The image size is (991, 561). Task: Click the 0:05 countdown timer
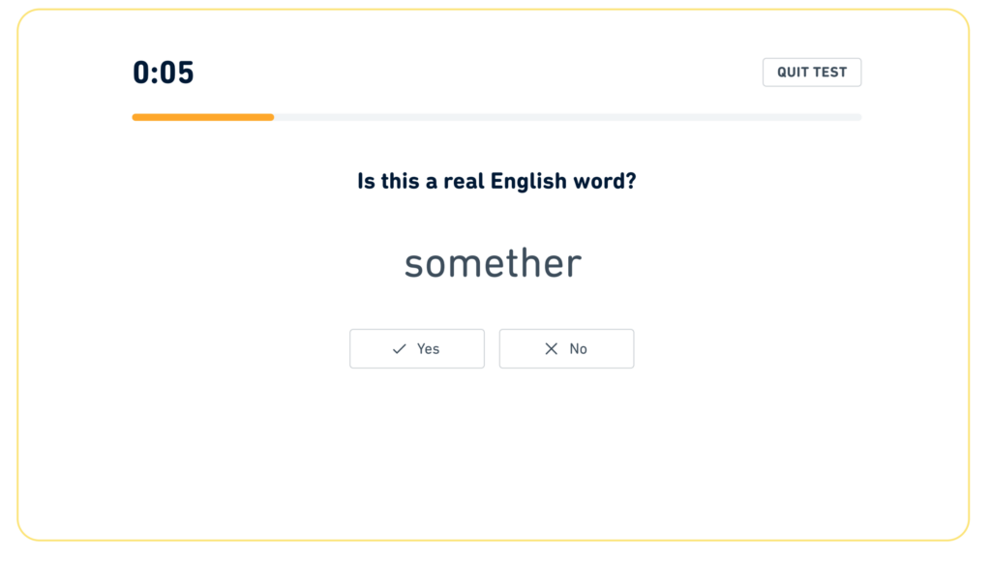(x=164, y=73)
